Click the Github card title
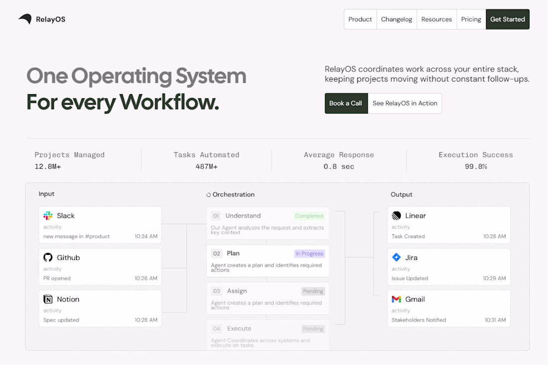This screenshot has width=548, height=365. pos(69,257)
